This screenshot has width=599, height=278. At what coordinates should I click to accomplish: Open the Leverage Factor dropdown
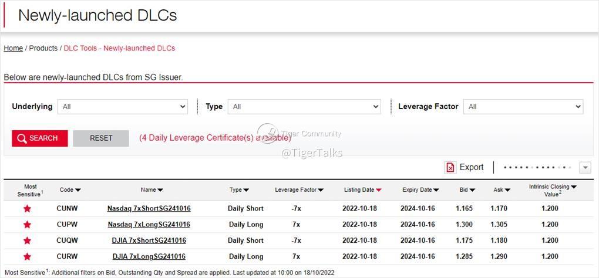click(x=523, y=107)
